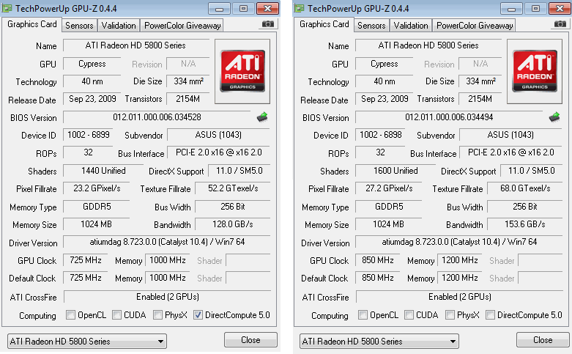The image size is (572, 354).
Task: Open the Validation tab in the 1600-shader window
Action: [411, 26]
